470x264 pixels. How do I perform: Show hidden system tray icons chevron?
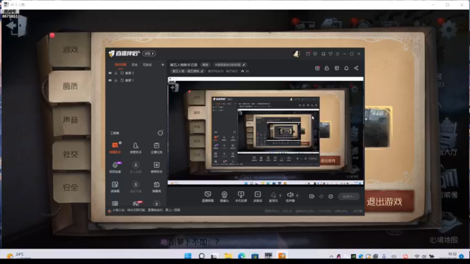pos(331,256)
